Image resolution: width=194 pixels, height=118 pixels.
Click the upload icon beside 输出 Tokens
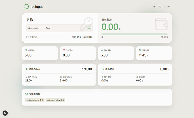[61, 77]
